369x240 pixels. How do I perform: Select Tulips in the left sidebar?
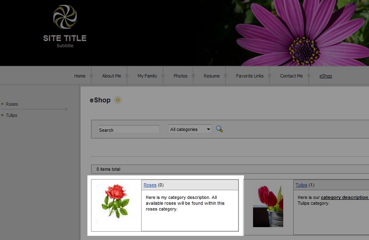click(x=12, y=115)
